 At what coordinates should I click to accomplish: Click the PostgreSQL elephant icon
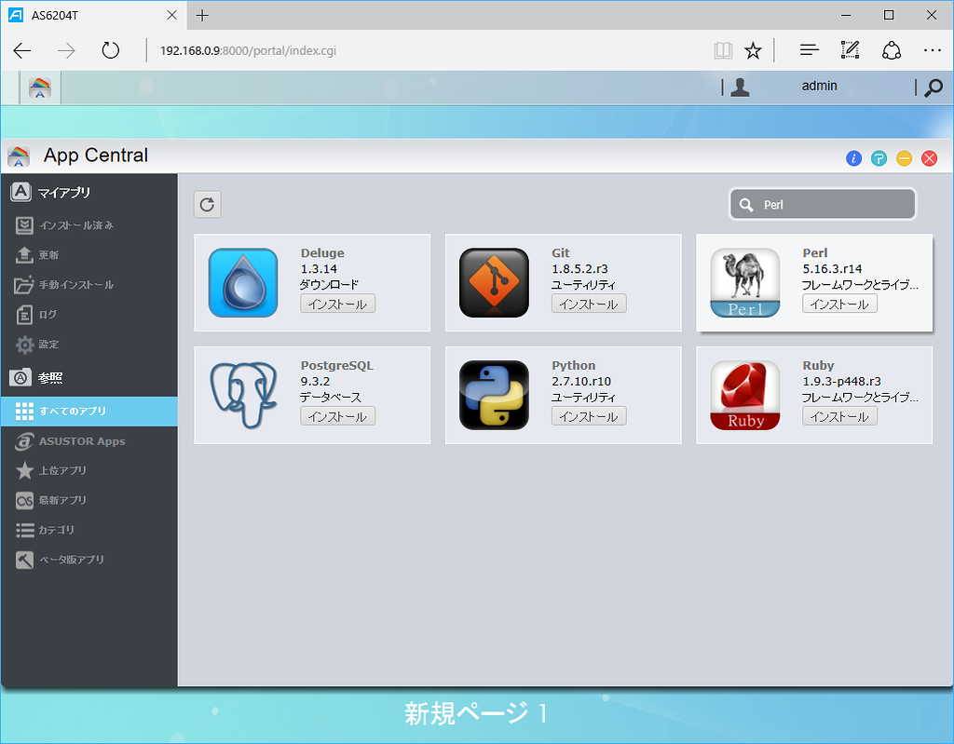pyautogui.click(x=243, y=395)
